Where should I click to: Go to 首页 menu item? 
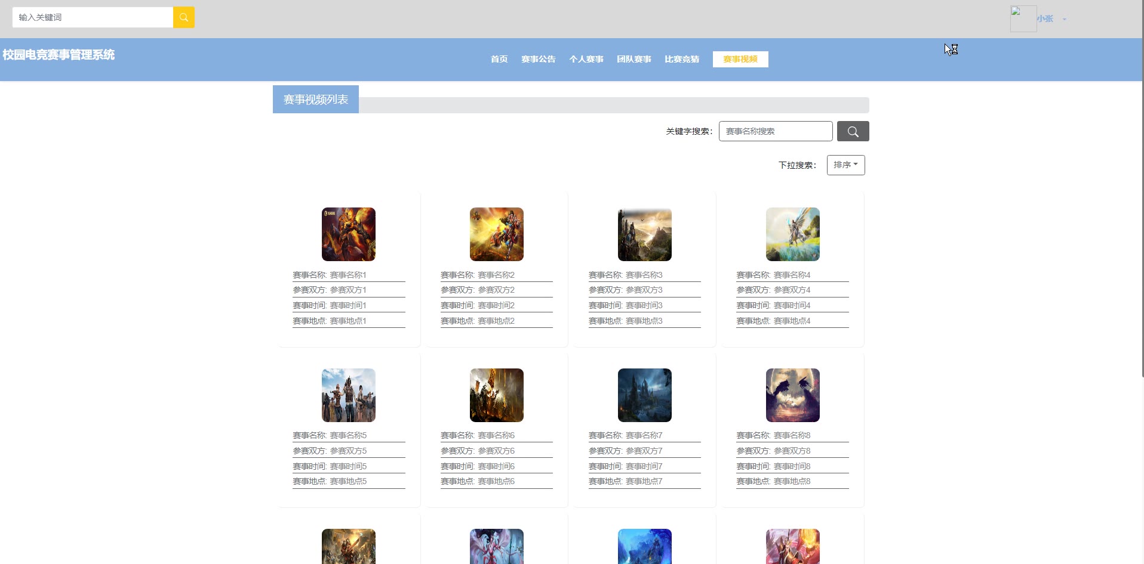click(499, 59)
